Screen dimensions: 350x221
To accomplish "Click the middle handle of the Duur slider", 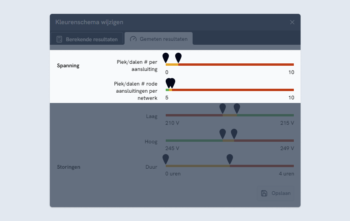I will 230,159.
